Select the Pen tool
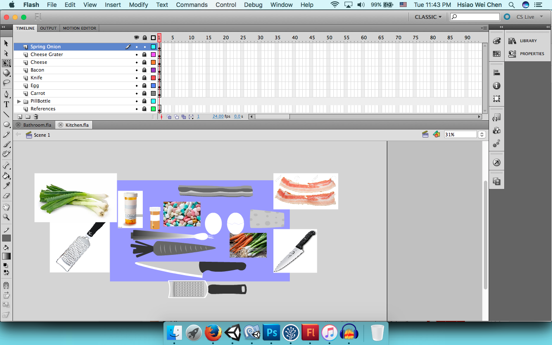The width and height of the screenshot is (552, 345). [x=6, y=94]
